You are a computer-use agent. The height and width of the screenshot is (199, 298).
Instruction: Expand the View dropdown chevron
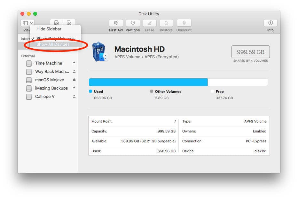[32, 23]
